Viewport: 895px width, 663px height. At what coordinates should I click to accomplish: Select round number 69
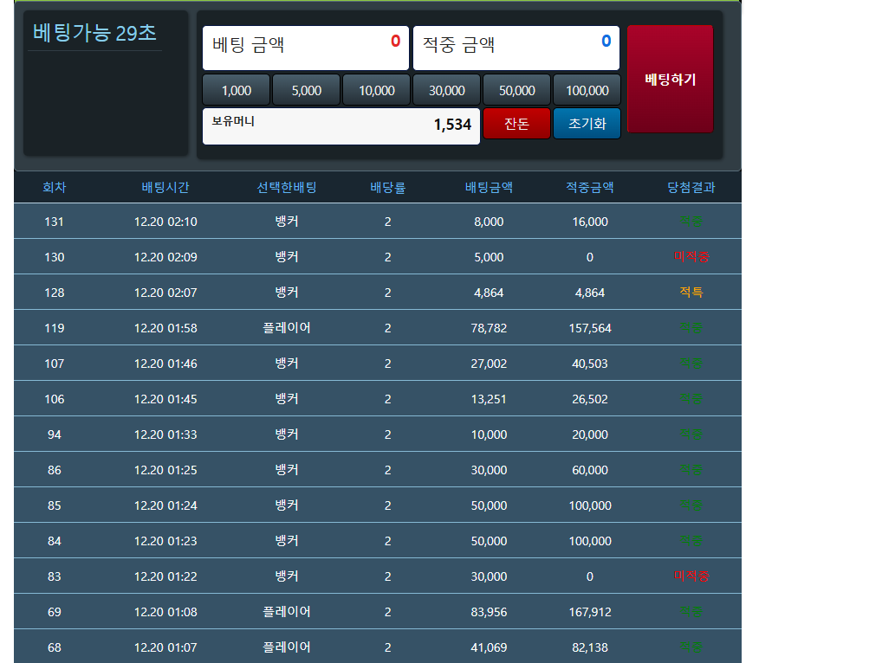pos(55,612)
